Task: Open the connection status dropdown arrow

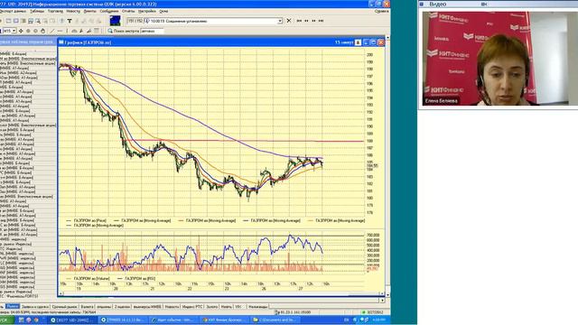Action: point(280,21)
